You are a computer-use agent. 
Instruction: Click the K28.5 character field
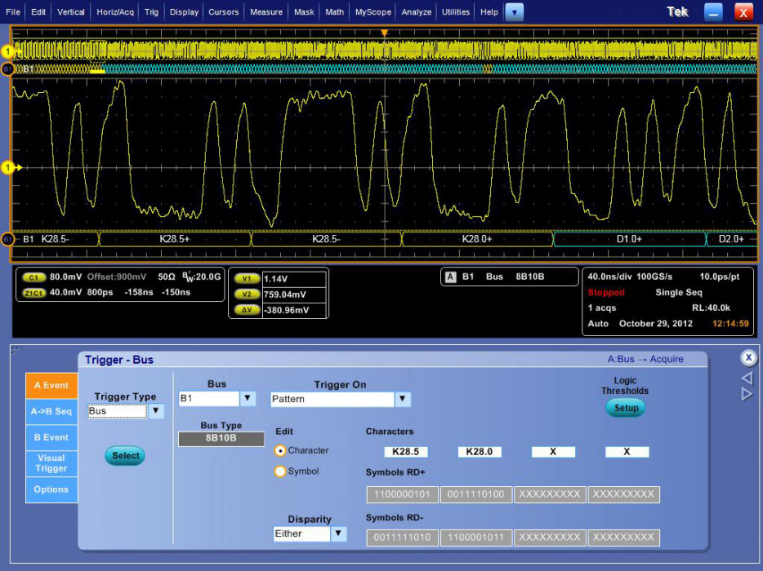406,452
